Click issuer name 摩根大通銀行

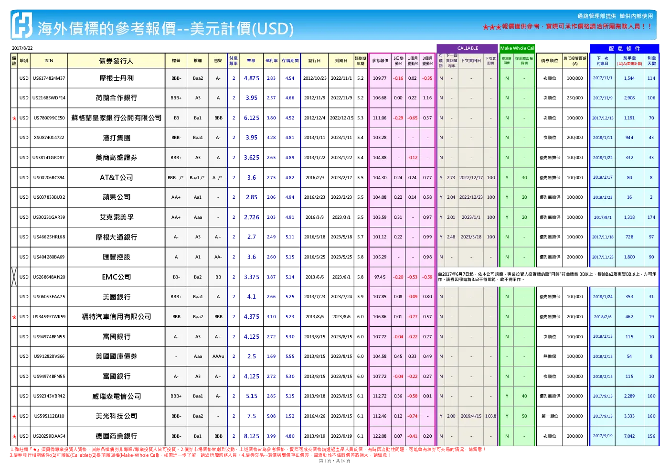pyautogui.click(x=117, y=237)
